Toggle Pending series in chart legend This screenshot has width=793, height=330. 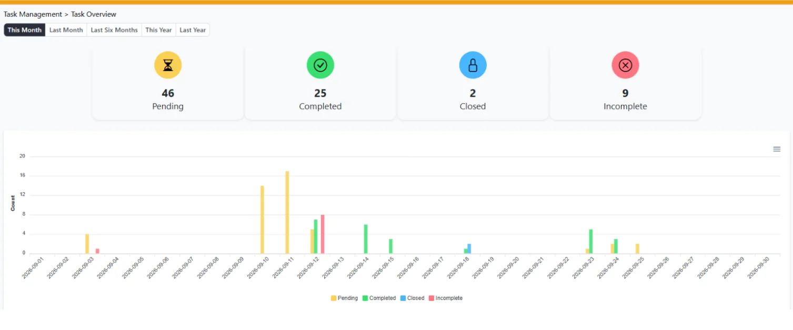[x=344, y=298]
